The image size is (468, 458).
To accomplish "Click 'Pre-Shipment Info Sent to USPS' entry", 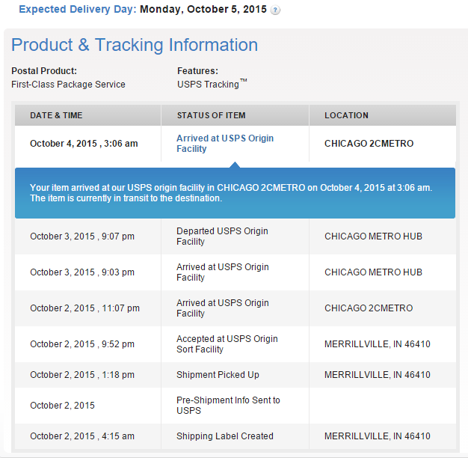I will tap(228, 406).
